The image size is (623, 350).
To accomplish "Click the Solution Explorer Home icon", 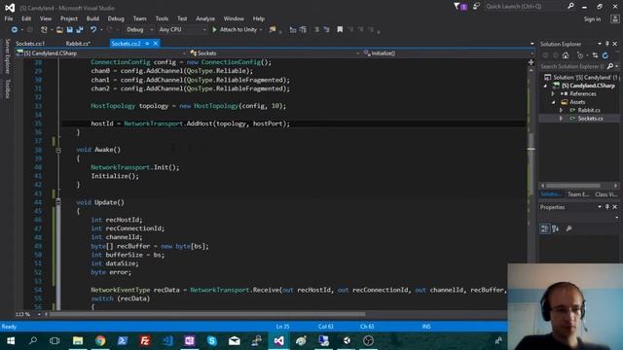I will pyautogui.click(x=566, y=55).
